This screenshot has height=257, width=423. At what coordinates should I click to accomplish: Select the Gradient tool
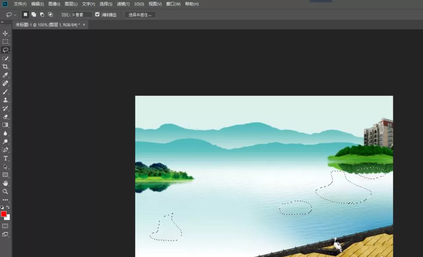(5, 125)
